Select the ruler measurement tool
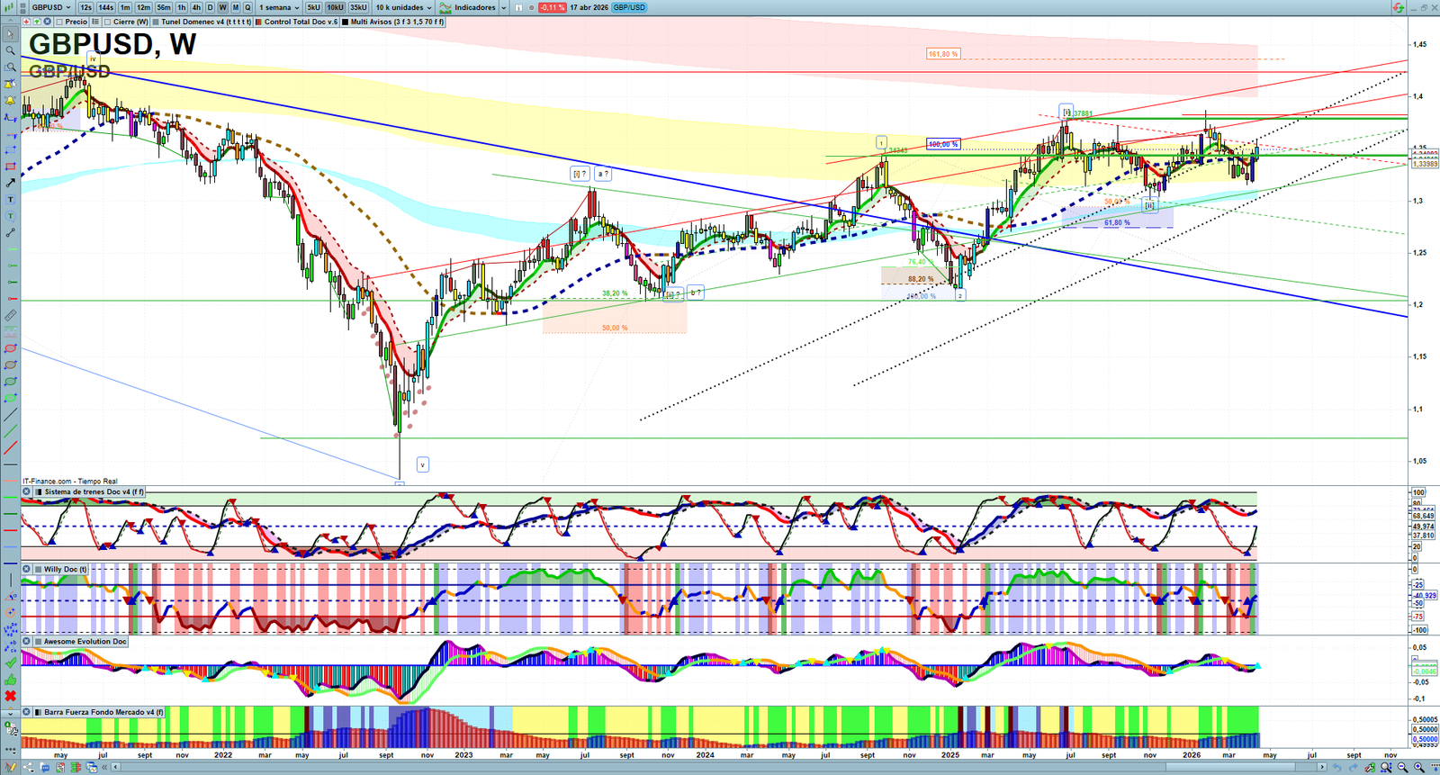This screenshot has height=775, width=1440. pyautogui.click(x=10, y=316)
